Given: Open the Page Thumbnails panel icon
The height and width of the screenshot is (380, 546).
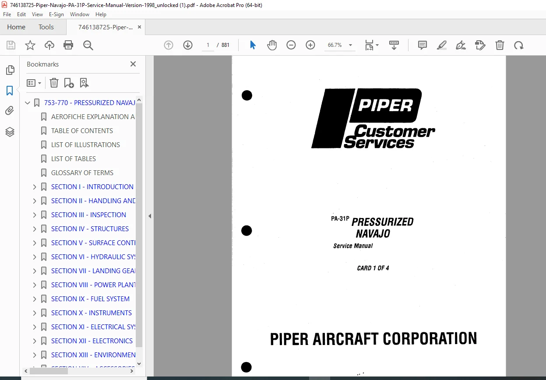Looking at the screenshot, I should tap(10, 70).
